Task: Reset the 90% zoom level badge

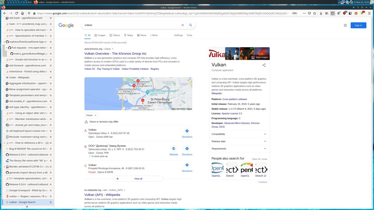Action: pyautogui.click(x=295, y=13)
